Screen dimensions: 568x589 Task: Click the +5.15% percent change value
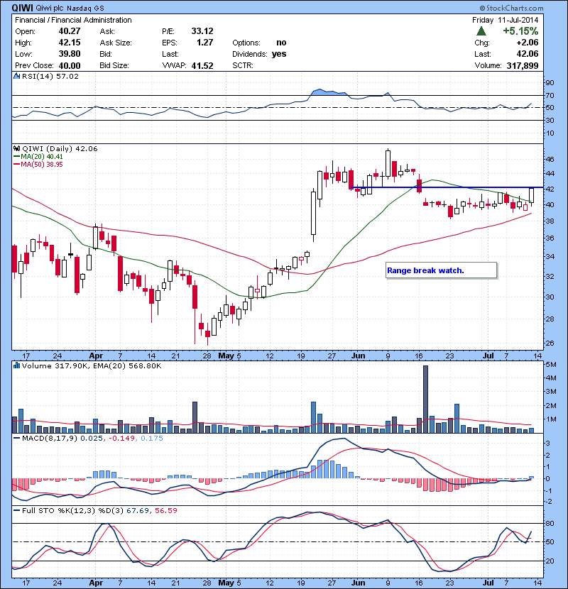[x=520, y=31]
